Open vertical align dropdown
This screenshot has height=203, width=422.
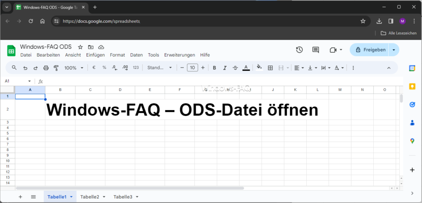pyautogui.click(x=313, y=68)
